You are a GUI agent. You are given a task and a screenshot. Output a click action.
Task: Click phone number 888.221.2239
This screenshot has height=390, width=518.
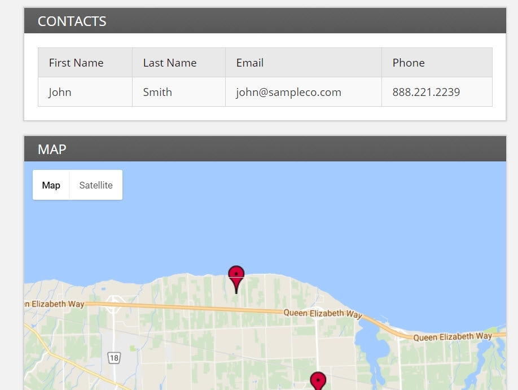[x=426, y=92]
